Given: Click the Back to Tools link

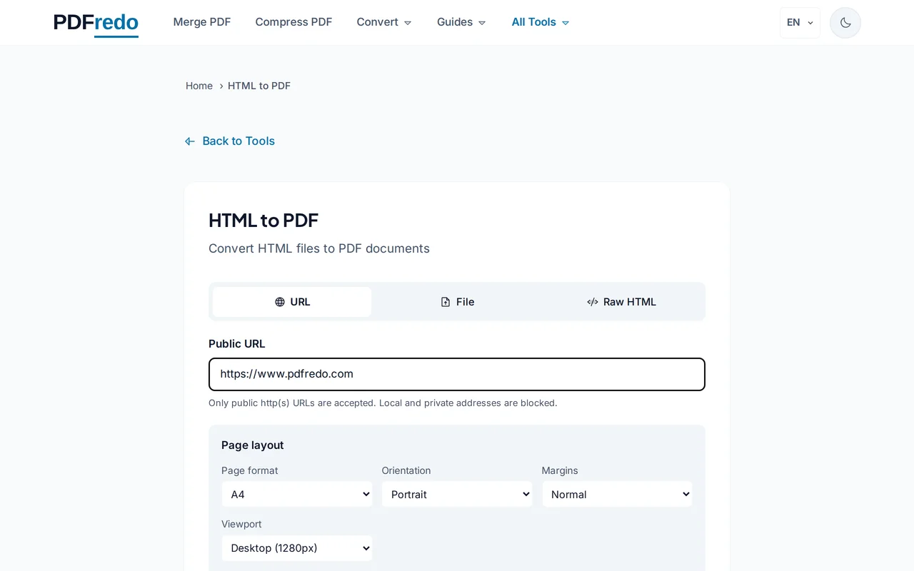Looking at the screenshot, I should [238, 141].
